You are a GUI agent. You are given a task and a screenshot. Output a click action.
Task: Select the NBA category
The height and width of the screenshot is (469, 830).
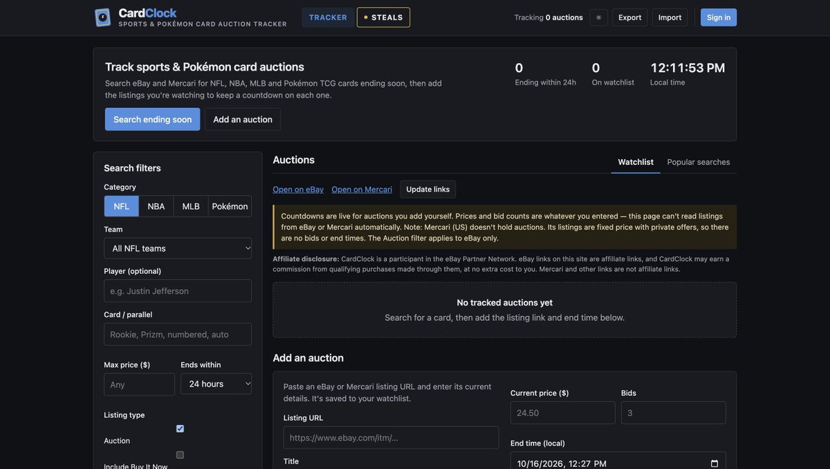coord(156,206)
